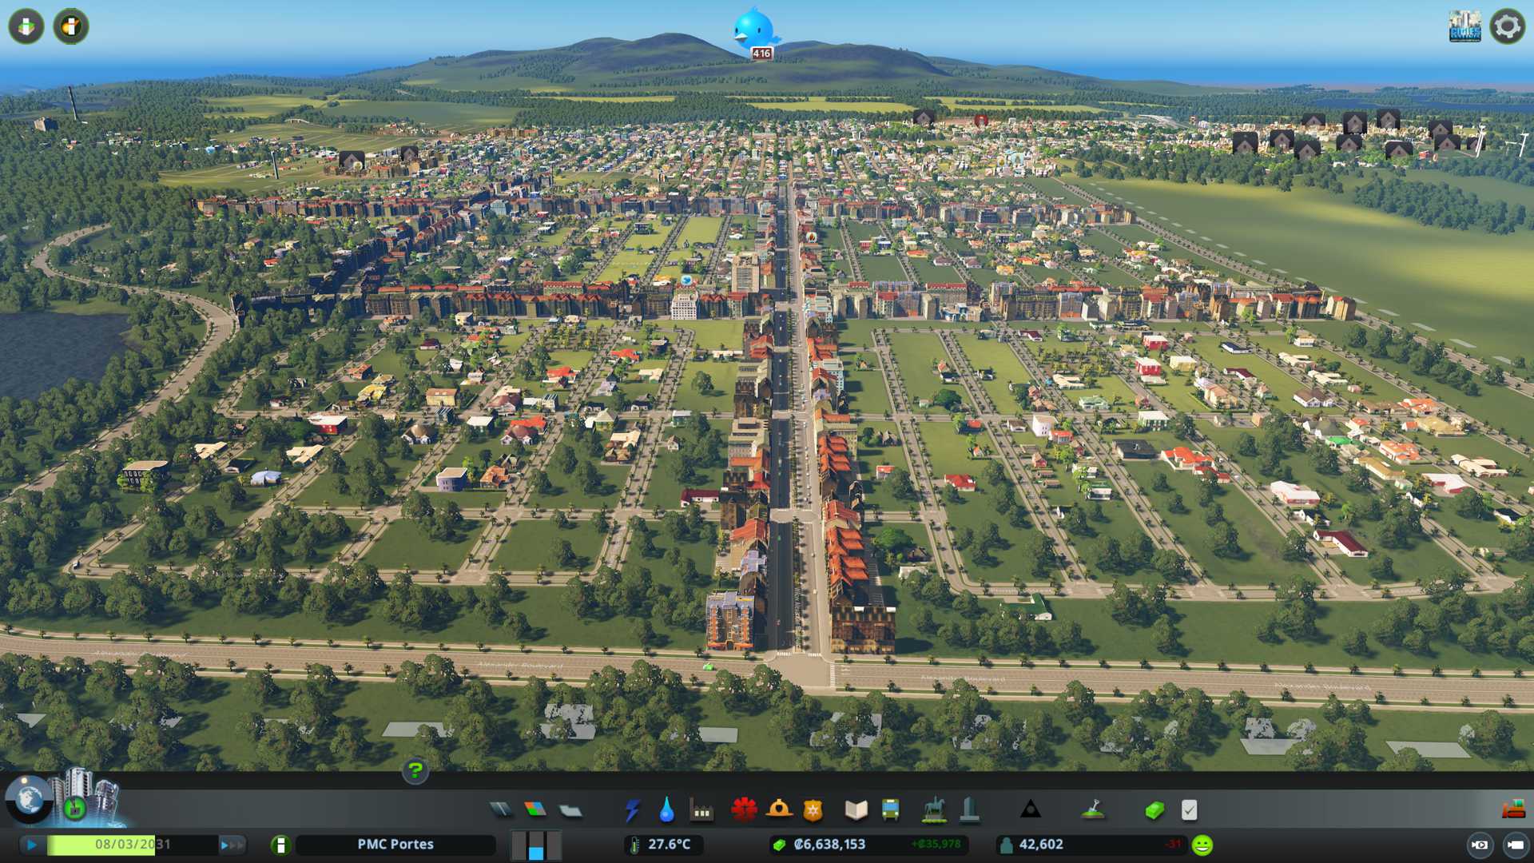The width and height of the screenshot is (1534, 863).
Task: Expand the Chirper bird feed
Action: point(753,30)
